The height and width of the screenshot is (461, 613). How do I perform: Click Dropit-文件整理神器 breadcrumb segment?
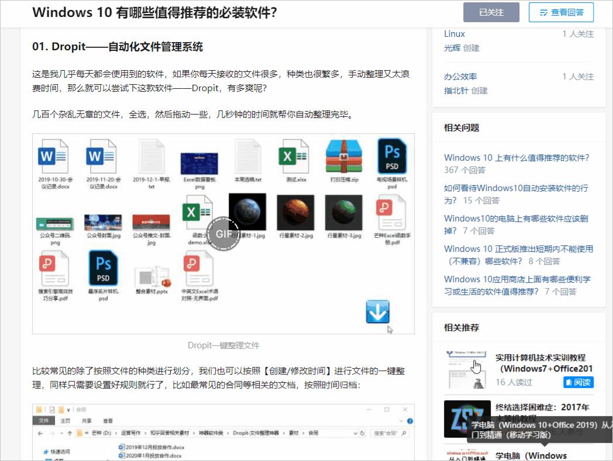[x=256, y=434]
